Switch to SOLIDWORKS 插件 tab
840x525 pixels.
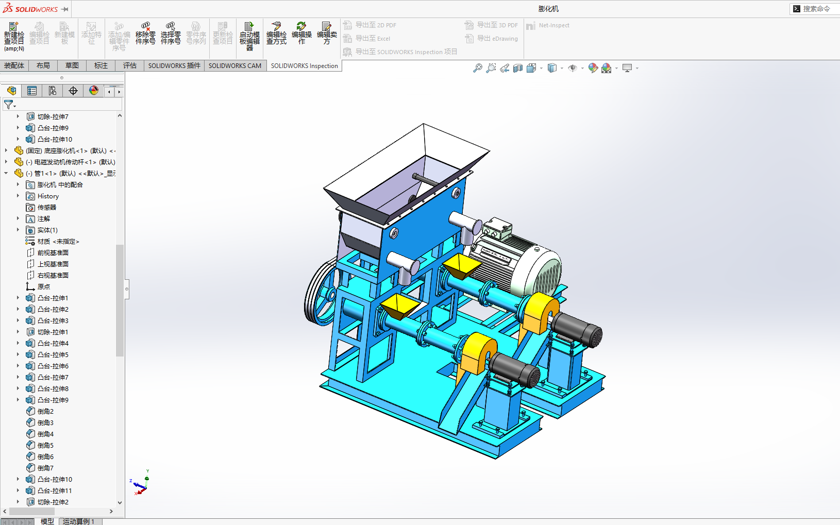click(x=174, y=65)
